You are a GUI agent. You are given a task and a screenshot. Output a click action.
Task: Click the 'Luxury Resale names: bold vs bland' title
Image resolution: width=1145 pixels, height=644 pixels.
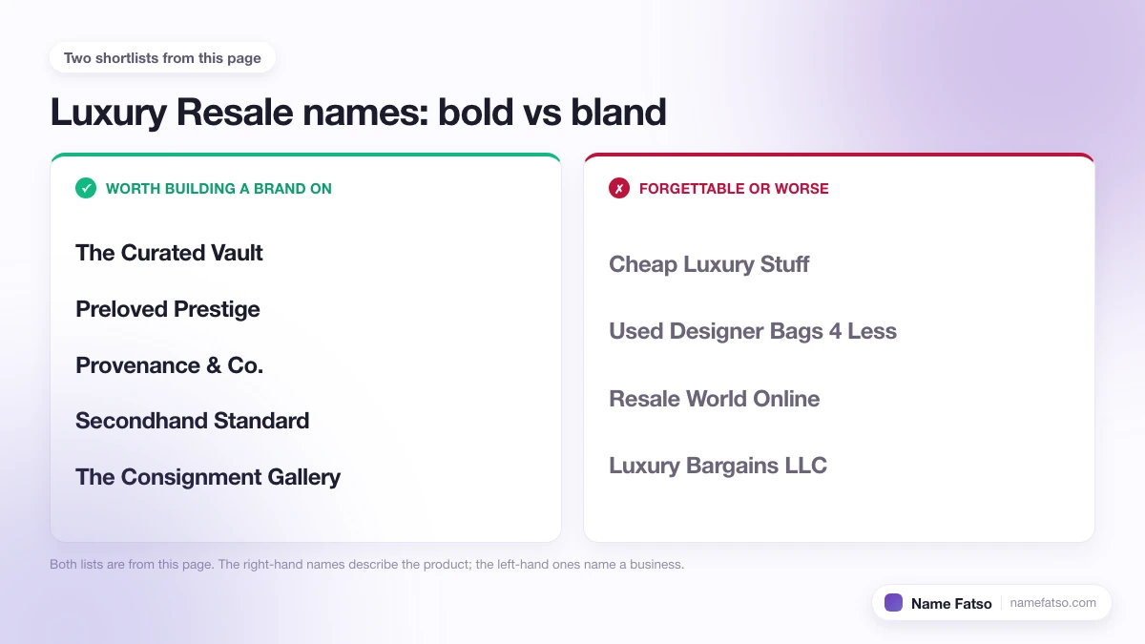point(358,113)
